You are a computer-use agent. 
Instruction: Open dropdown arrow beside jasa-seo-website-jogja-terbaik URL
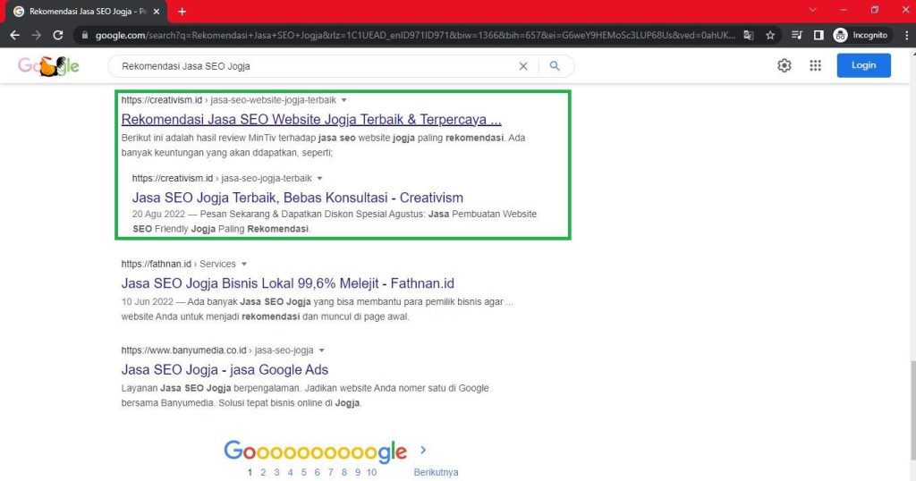pos(344,100)
